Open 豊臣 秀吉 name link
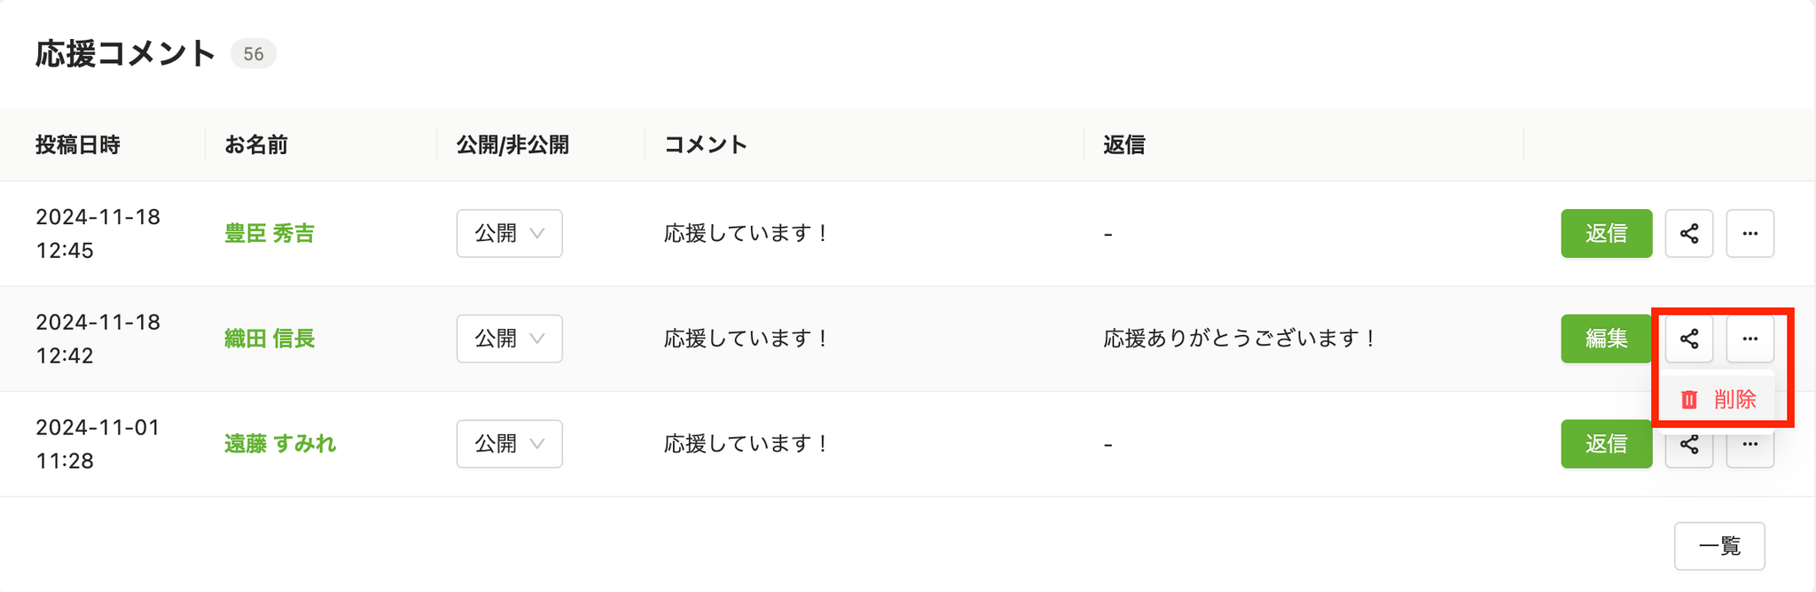Screen dimensions: 1816x592 (270, 233)
